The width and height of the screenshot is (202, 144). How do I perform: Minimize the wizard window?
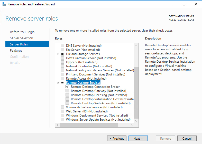pos(172,4)
